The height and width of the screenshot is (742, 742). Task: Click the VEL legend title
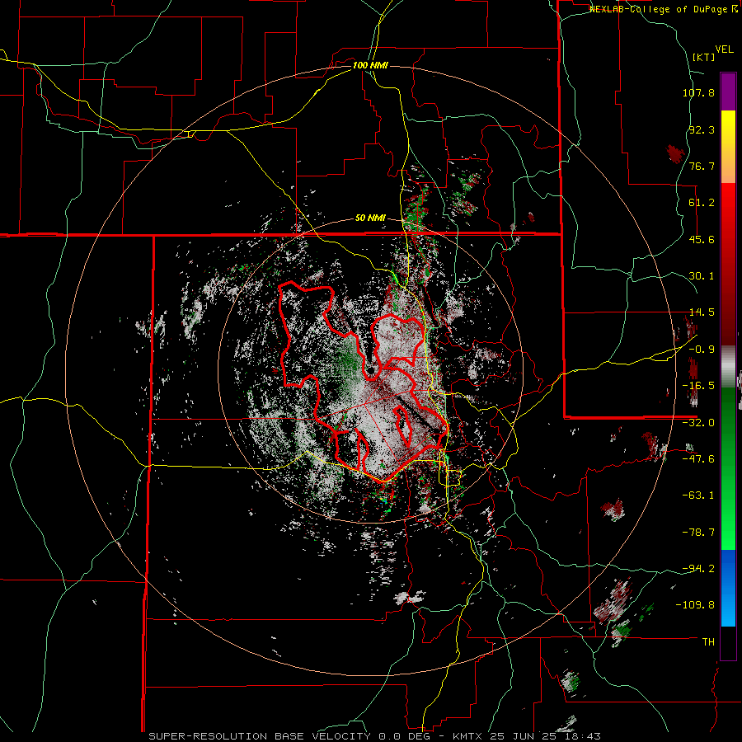(724, 49)
